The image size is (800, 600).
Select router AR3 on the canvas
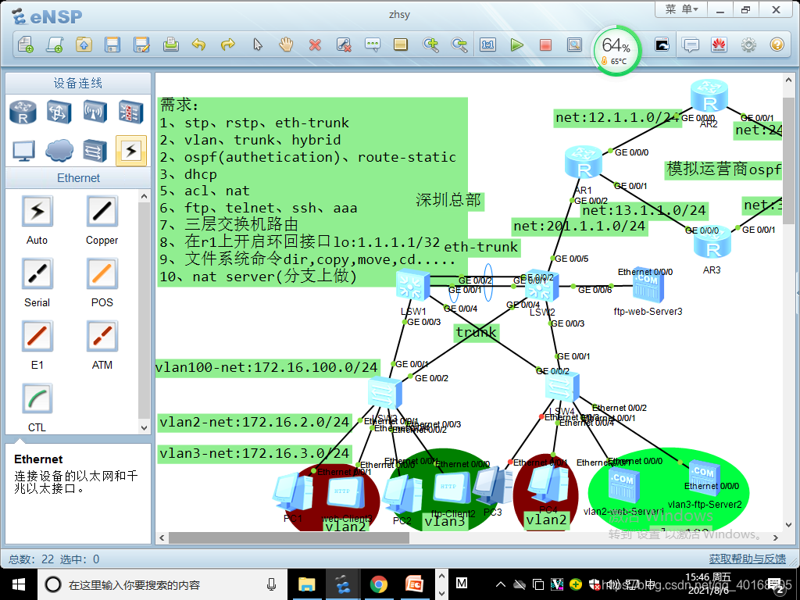coord(712,242)
